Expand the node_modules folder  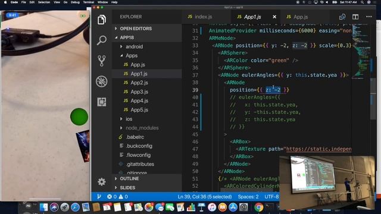point(147,128)
